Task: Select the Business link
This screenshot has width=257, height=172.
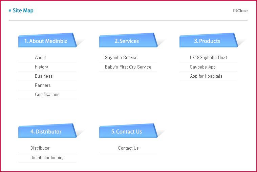Action: pos(44,76)
